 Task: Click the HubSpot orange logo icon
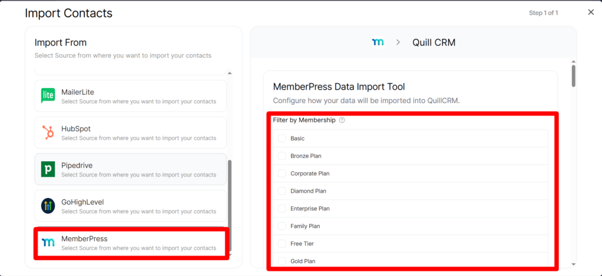pyautogui.click(x=48, y=132)
